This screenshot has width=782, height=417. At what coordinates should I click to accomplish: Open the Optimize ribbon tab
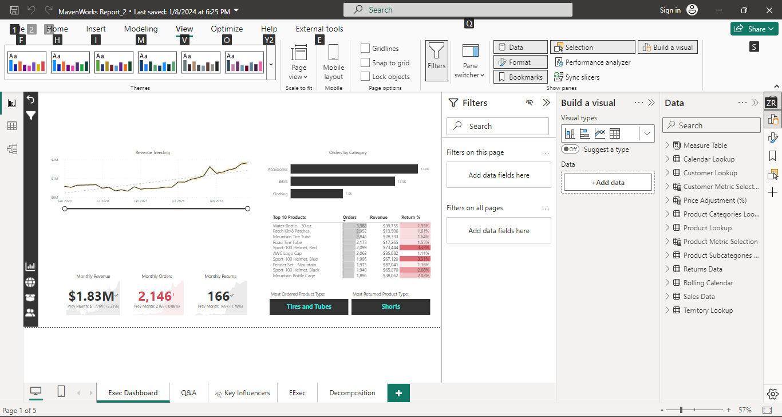tap(227, 29)
